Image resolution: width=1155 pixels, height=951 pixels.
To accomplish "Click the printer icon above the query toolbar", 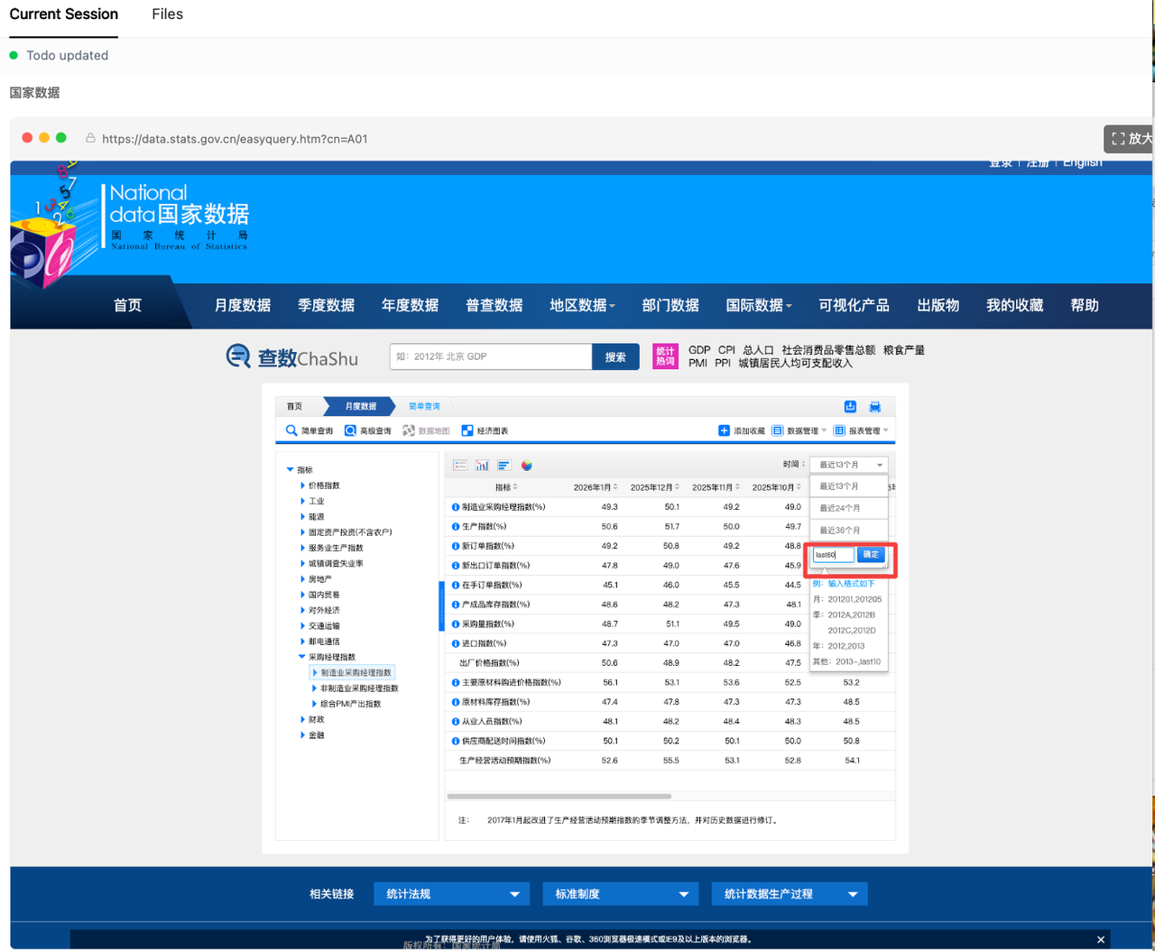I will [874, 407].
